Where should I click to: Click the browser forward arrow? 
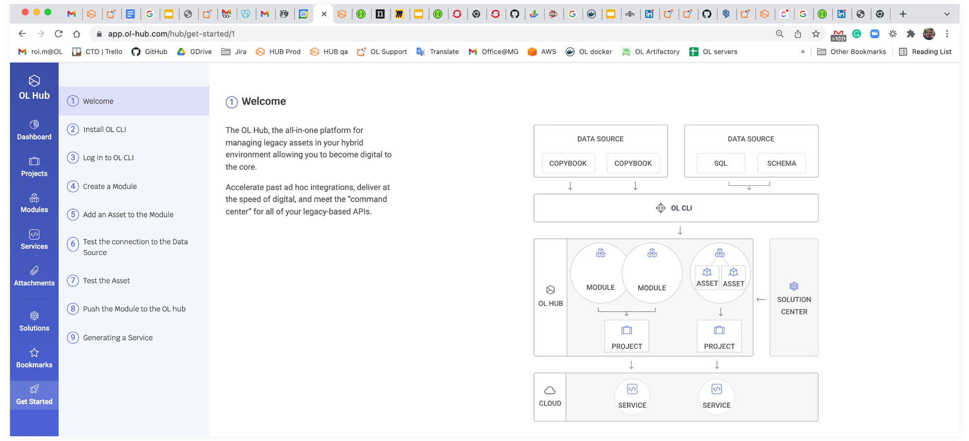(40, 34)
